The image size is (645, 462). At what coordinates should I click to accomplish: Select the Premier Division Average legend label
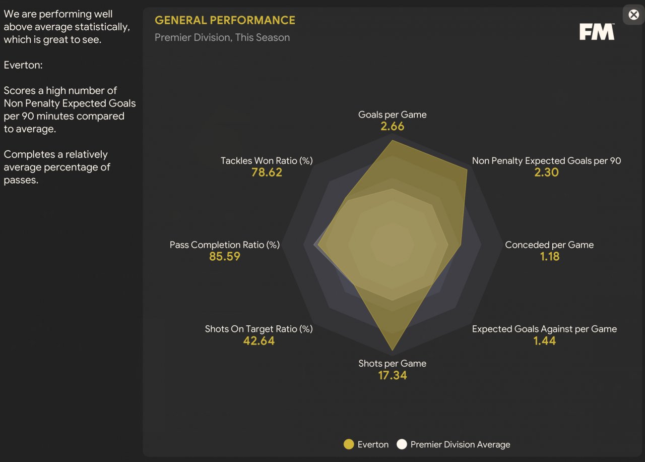[x=460, y=444]
